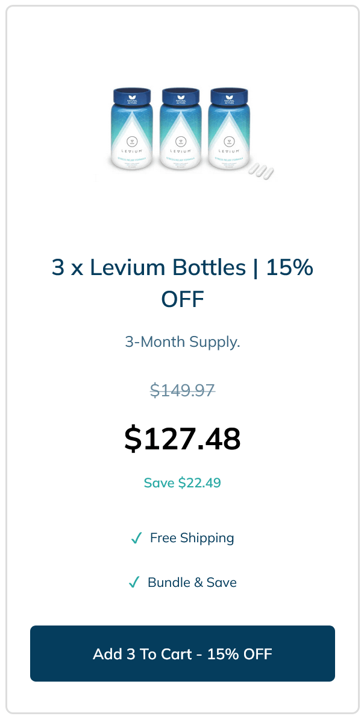Click the $127.48 sale price
Screen dimensions: 364x719
click(182, 439)
